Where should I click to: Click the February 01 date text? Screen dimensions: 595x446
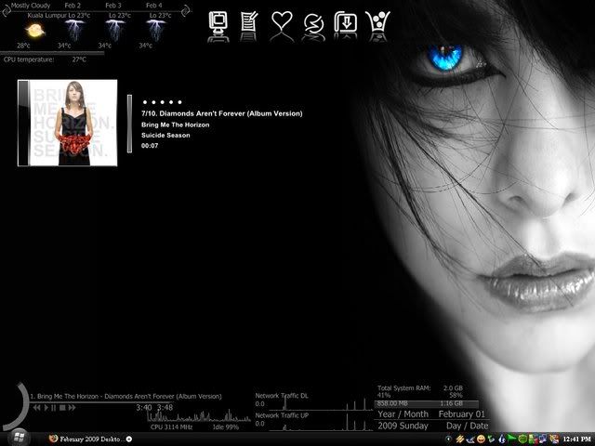[x=462, y=414]
